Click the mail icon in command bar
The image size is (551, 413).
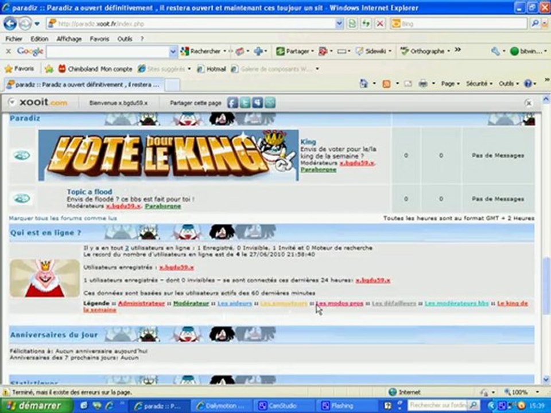pyautogui.click(x=408, y=84)
